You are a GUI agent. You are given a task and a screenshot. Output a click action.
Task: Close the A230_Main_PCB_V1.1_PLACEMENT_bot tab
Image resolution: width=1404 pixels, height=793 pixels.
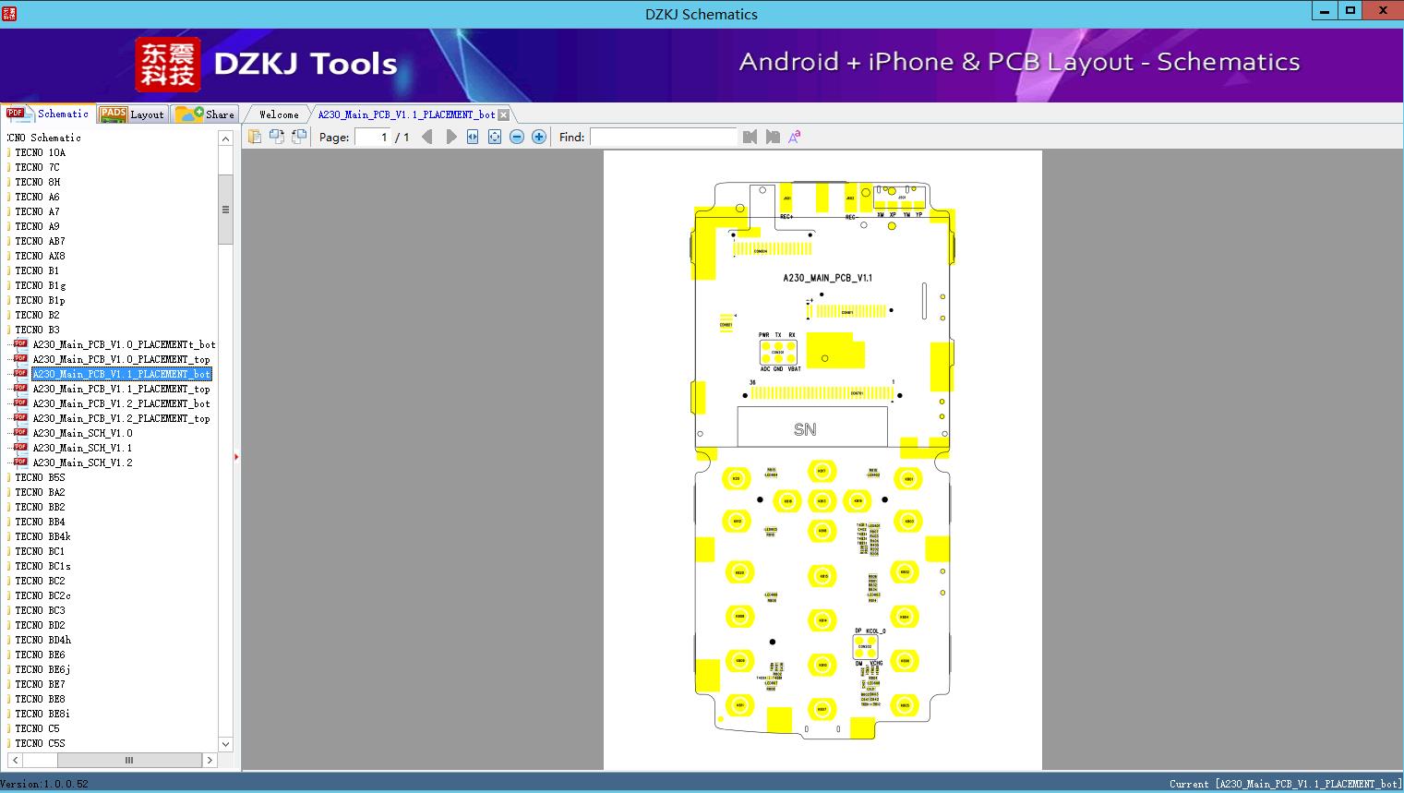(504, 114)
